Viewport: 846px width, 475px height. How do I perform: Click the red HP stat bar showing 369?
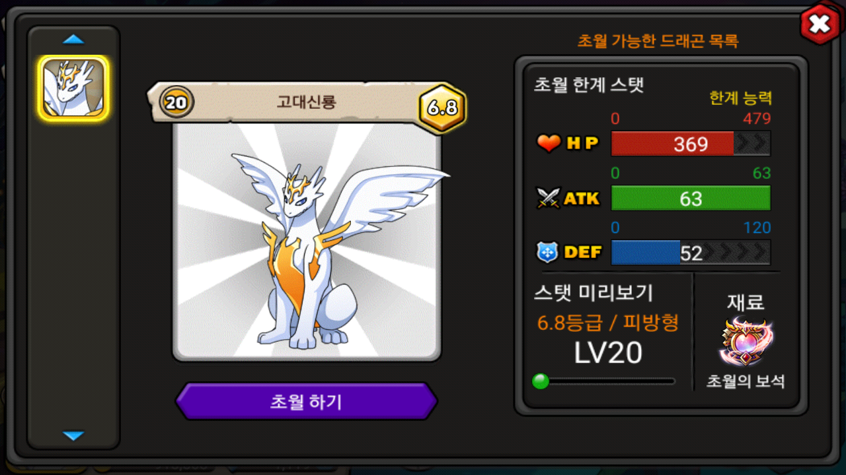click(691, 143)
